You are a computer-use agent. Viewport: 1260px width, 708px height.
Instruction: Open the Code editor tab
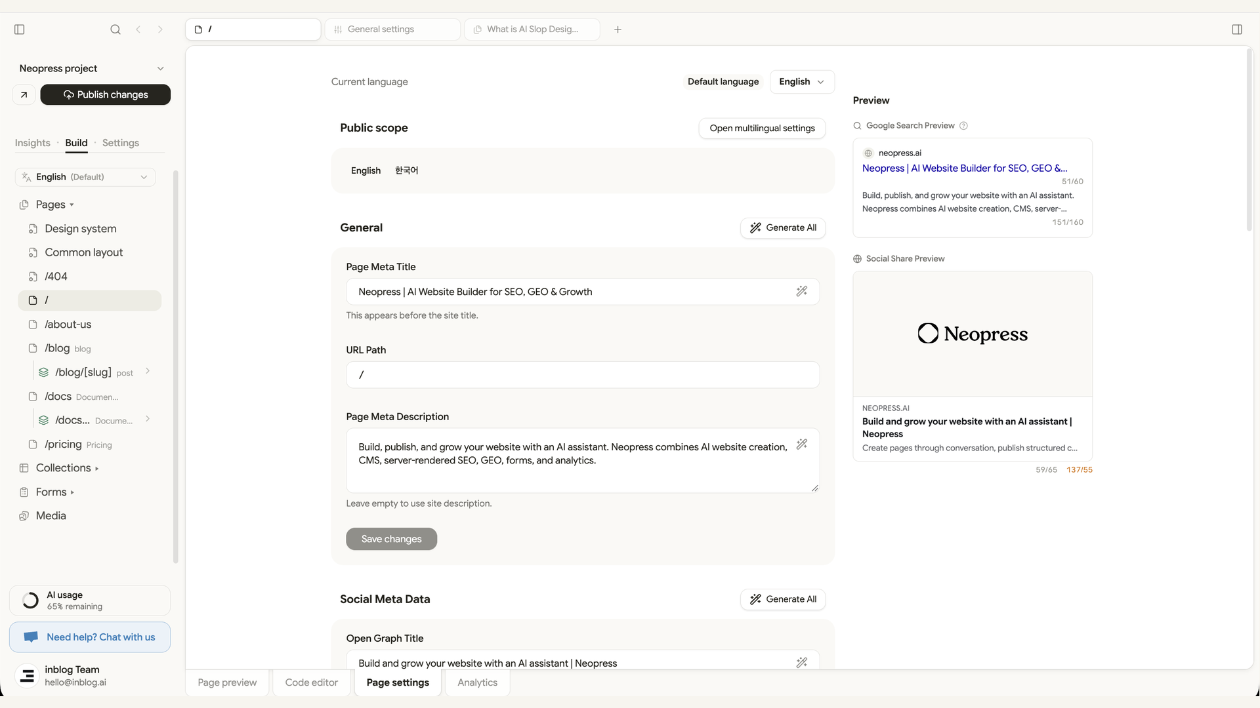click(312, 682)
